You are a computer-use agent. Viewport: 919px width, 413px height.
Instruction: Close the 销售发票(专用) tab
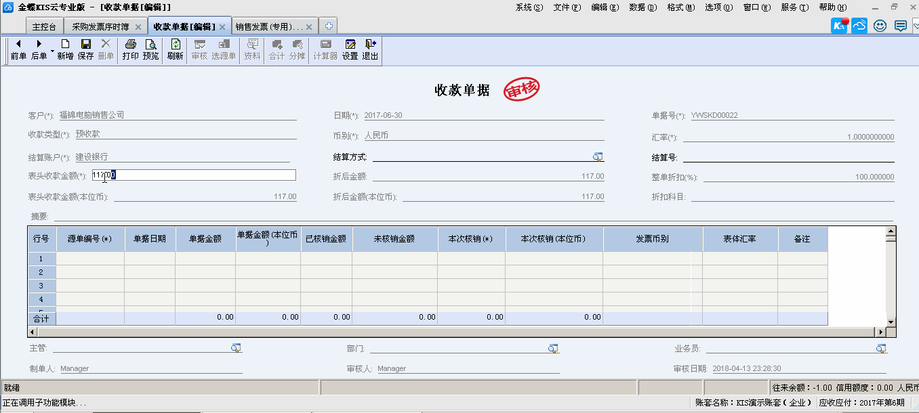(x=309, y=27)
